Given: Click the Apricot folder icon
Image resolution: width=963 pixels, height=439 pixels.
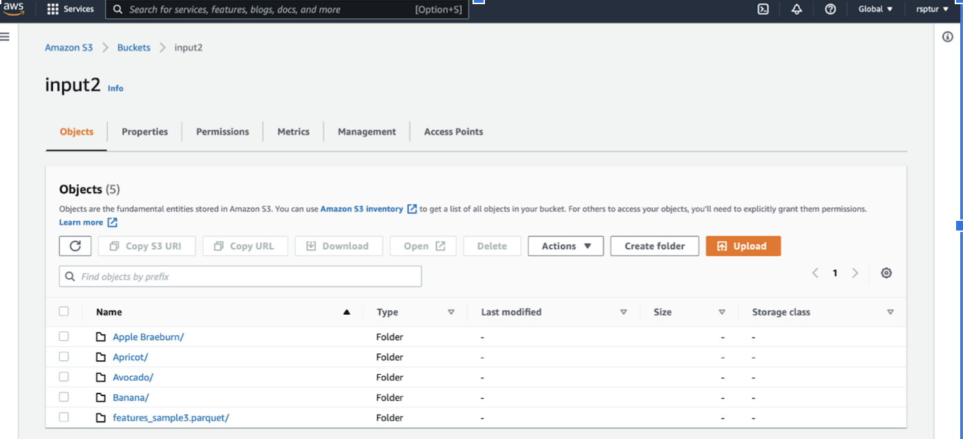Looking at the screenshot, I should (101, 357).
